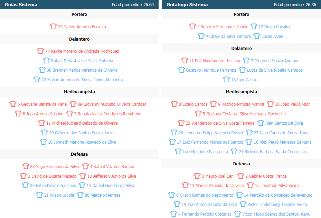
Task: Click the red jersey icon for Mauro Joel Carli
Action: coord(197,176)
